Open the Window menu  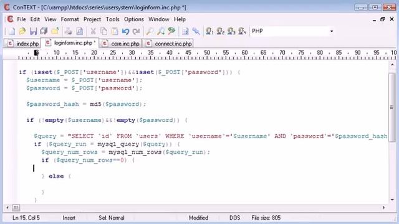pos(159,19)
